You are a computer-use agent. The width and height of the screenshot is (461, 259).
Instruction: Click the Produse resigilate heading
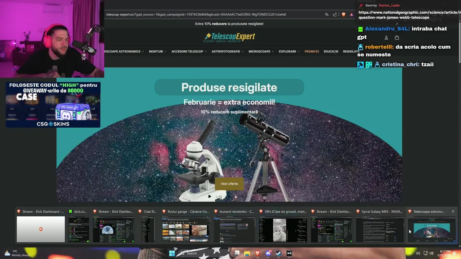click(229, 87)
